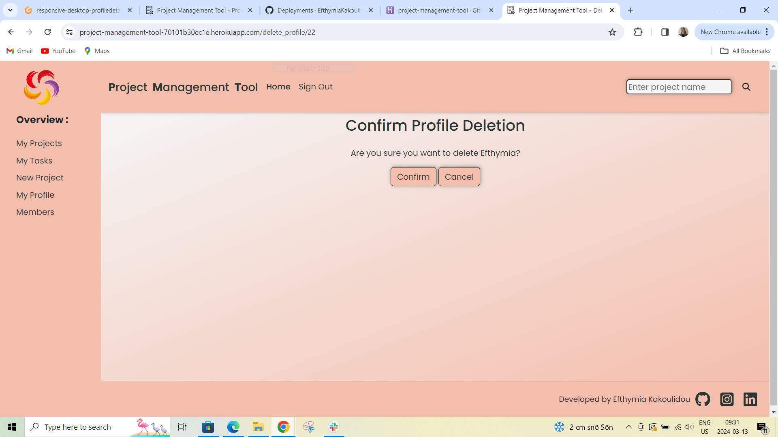Select Home in the navigation bar
The height and width of the screenshot is (437, 778).
pyautogui.click(x=278, y=87)
